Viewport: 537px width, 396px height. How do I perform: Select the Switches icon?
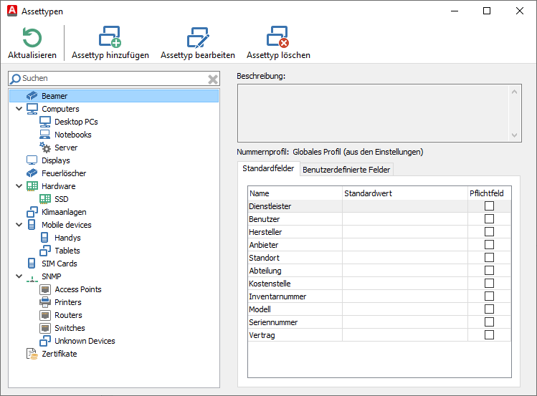[45, 328]
